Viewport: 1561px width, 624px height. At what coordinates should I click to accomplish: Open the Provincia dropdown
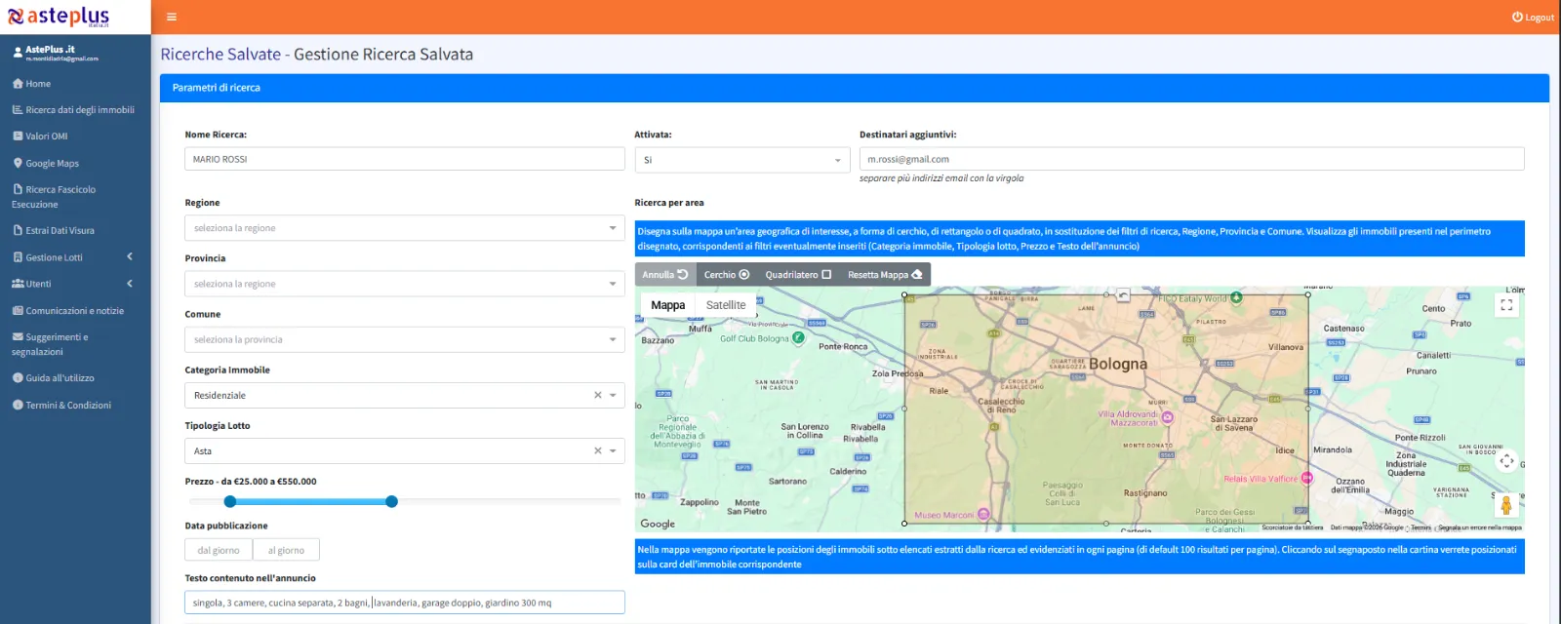pos(405,284)
